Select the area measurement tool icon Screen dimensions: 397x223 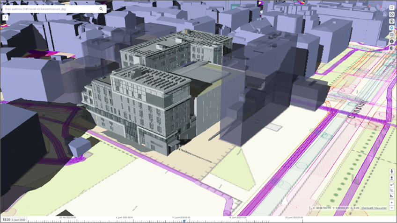pos(391,190)
